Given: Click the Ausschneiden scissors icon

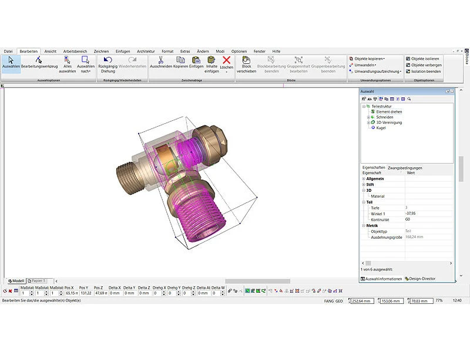Looking at the screenshot, I should tap(159, 60).
